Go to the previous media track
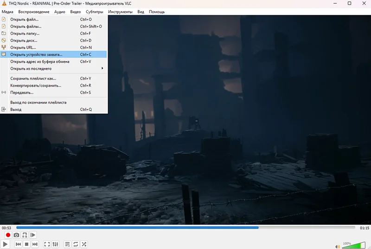Screen dimensions: 371x249 click(x=18, y=244)
